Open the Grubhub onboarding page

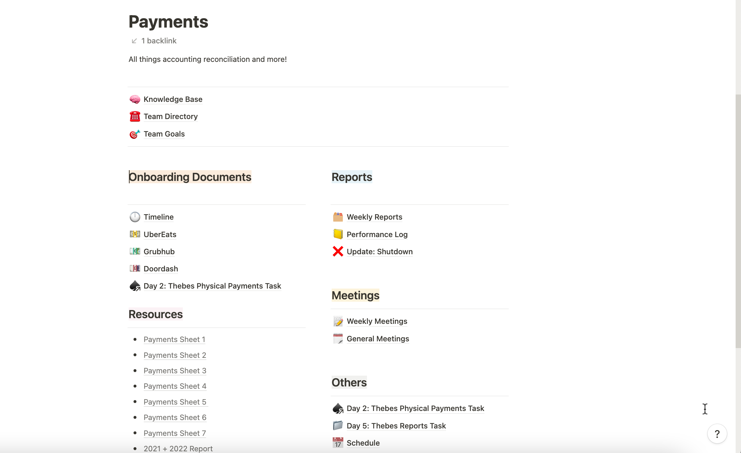click(x=159, y=252)
